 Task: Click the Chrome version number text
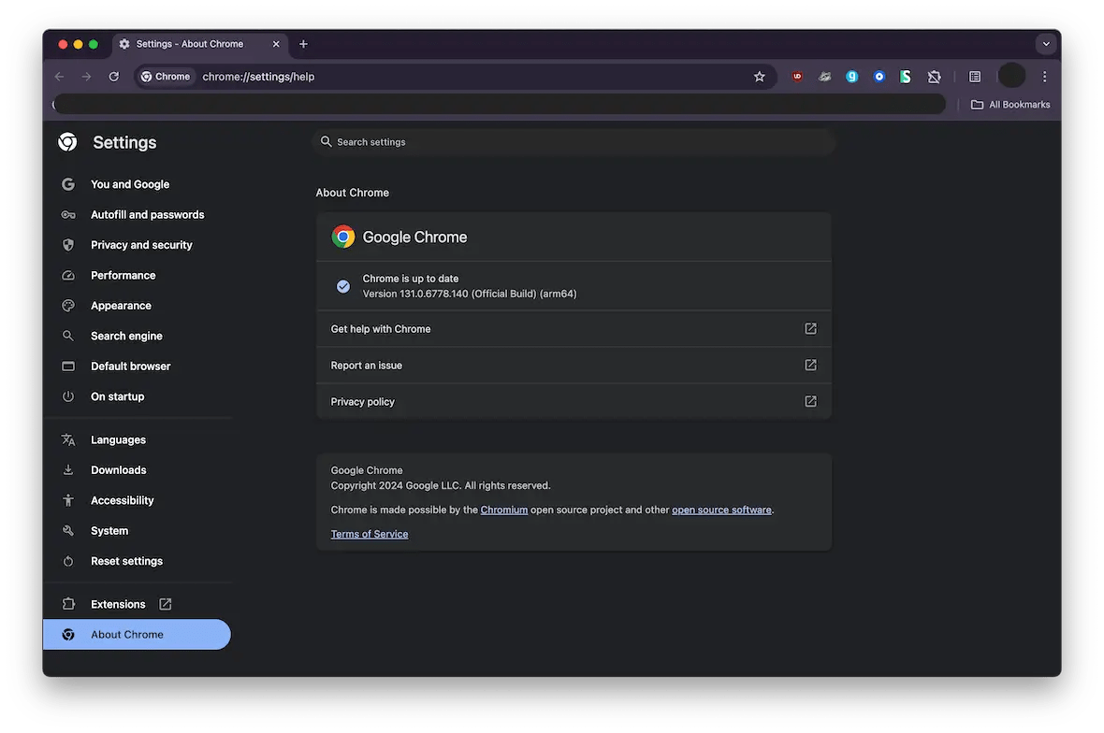click(470, 295)
